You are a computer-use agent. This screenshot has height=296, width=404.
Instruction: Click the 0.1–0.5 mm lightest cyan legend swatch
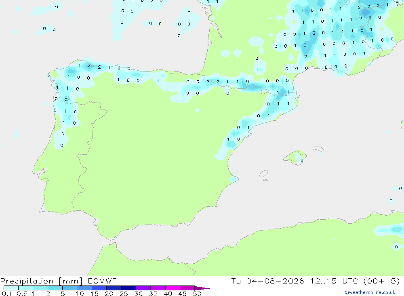11,288
